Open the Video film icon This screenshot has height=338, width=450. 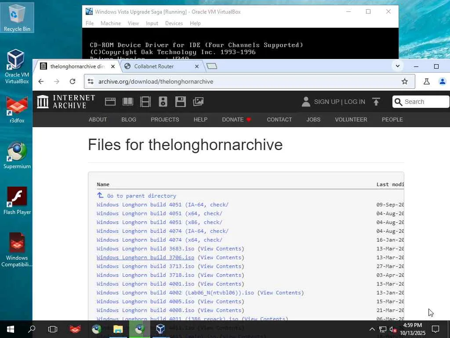[x=145, y=102]
